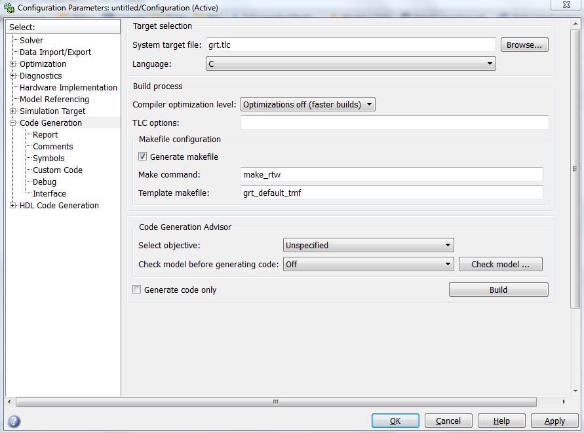This screenshot has height=433, width=584.
Task: Open the Select objective dropdown
Action: (x=368, y=246)
